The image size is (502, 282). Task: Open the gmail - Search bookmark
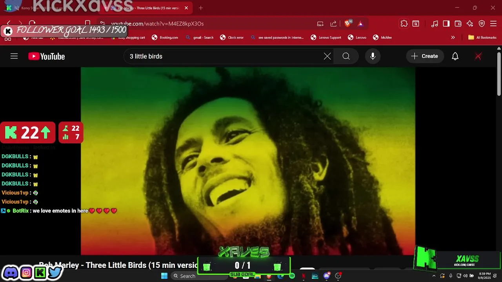(199, 38)
